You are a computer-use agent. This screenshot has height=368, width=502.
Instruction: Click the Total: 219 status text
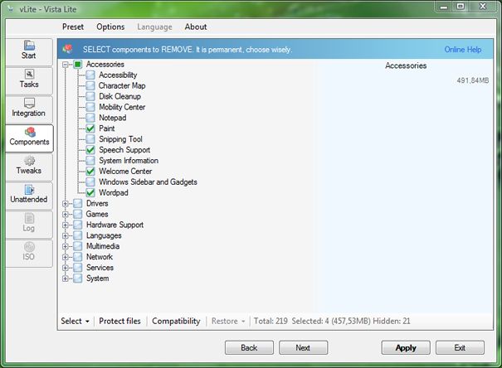270,321
